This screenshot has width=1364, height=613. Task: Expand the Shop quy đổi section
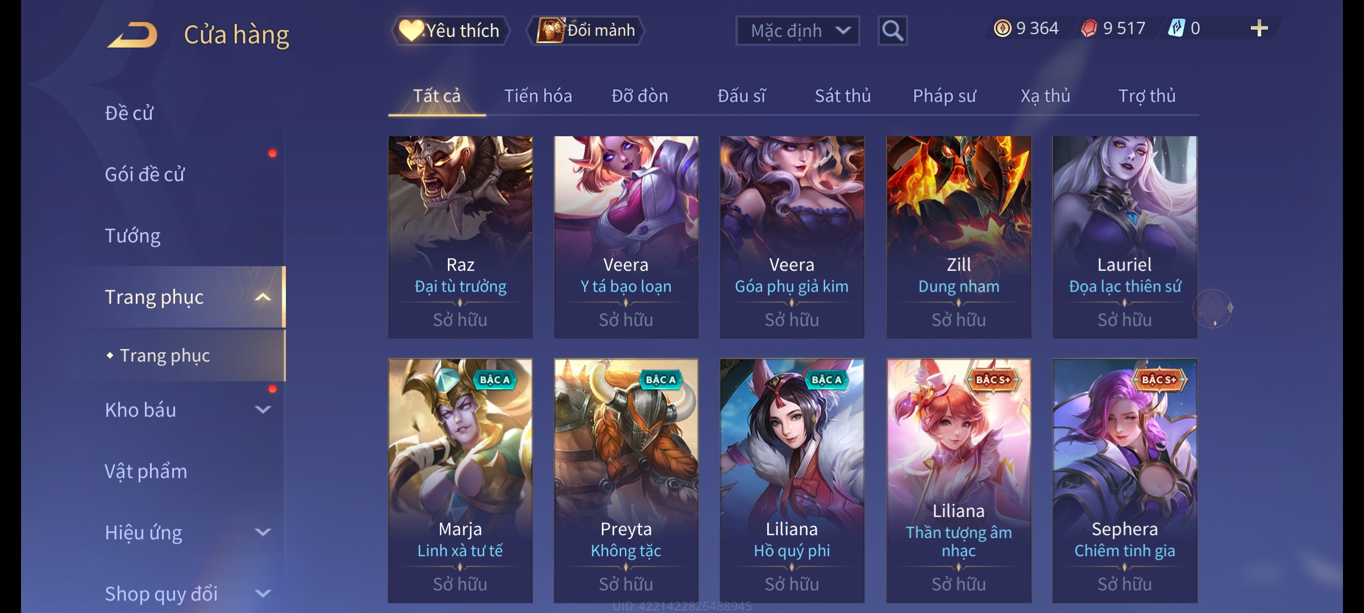[x=263, y=593]
